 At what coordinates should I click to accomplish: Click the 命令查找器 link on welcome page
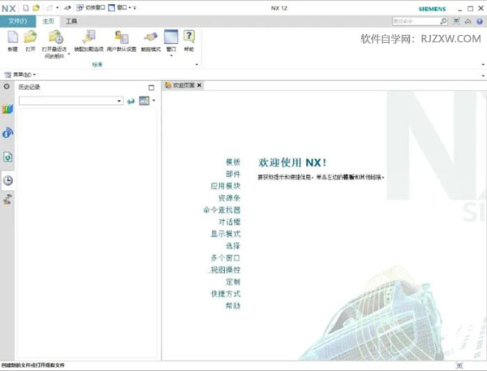coord(222,210)
